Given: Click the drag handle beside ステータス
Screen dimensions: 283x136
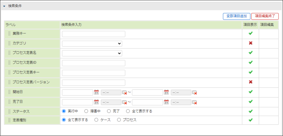Looking at the screenshot, I should (9, 111).
